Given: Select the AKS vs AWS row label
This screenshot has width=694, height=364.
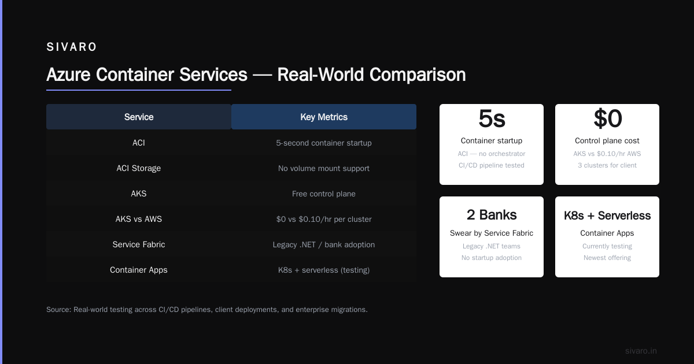Looking at the screenshot, I should [x=139, y=219].
